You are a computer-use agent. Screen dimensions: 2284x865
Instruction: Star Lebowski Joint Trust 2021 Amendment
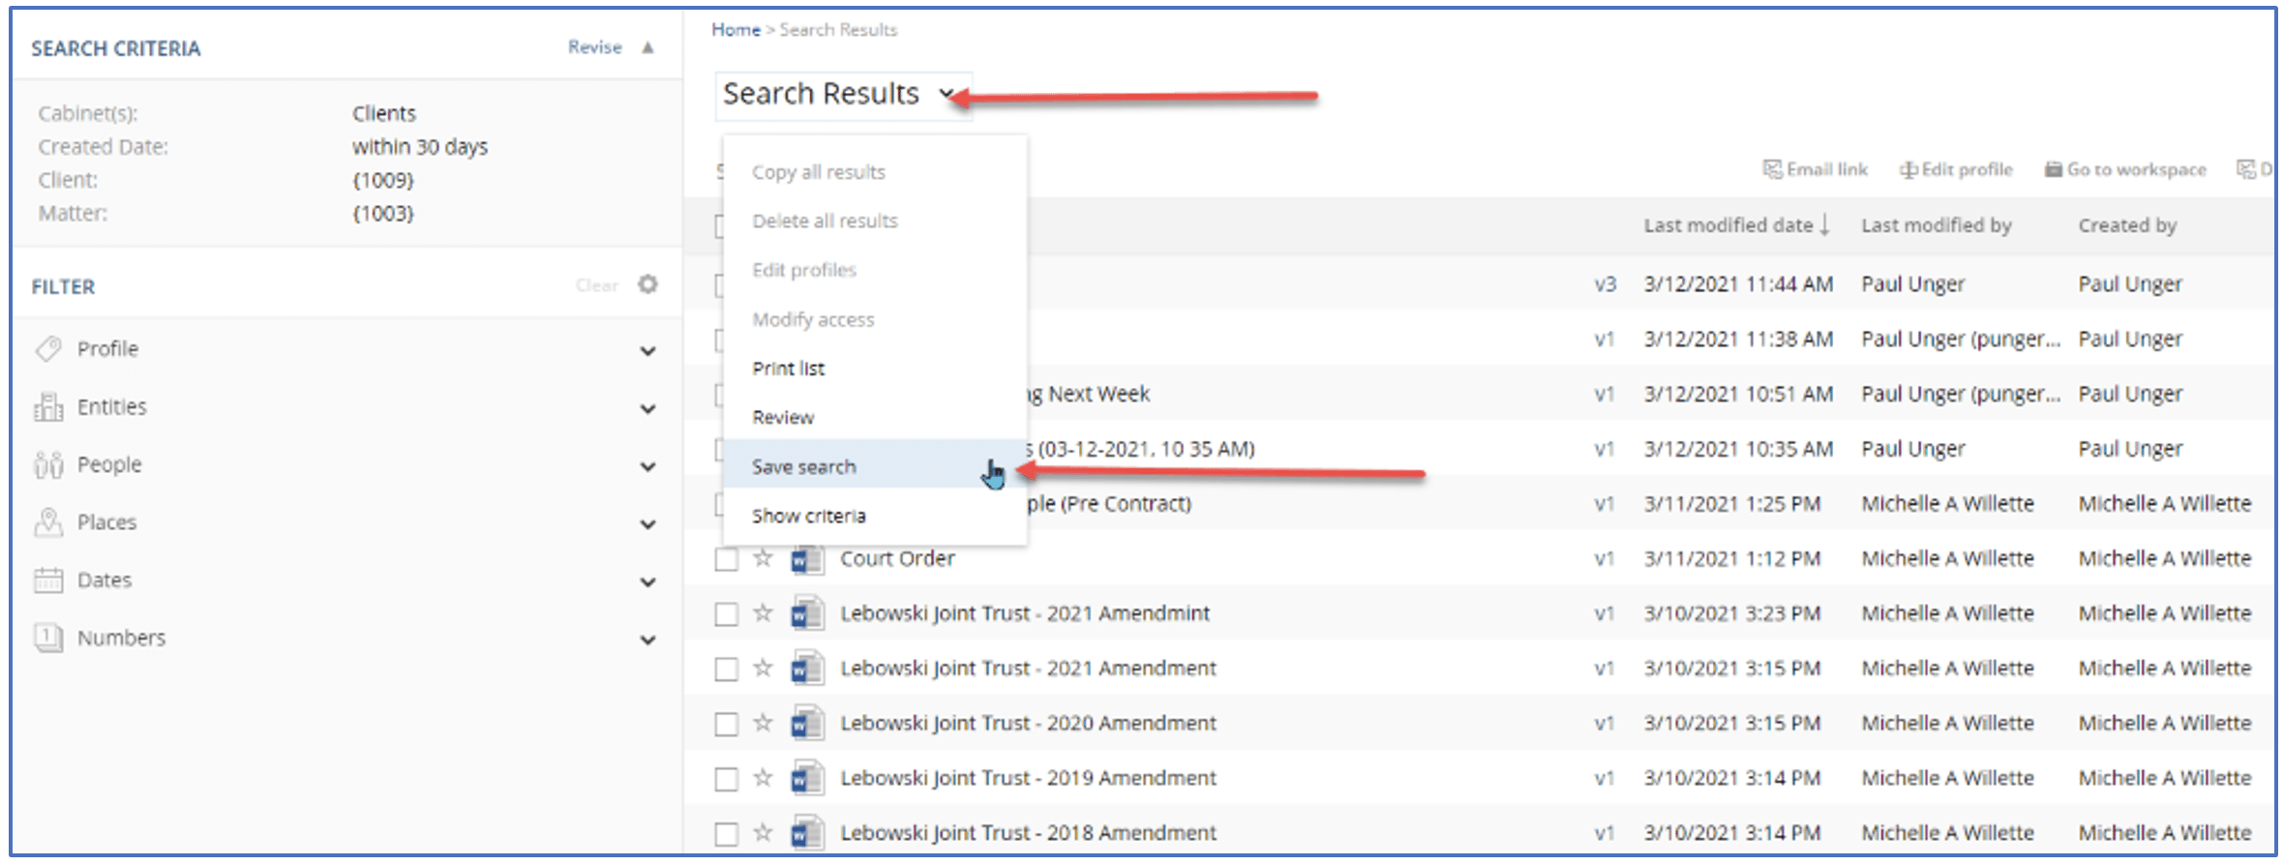[764, 669]
